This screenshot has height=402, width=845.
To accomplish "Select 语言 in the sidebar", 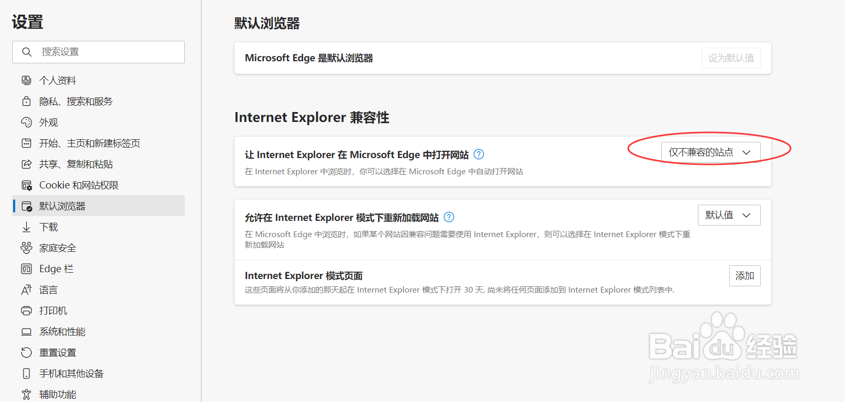I will tap(98, 289).
